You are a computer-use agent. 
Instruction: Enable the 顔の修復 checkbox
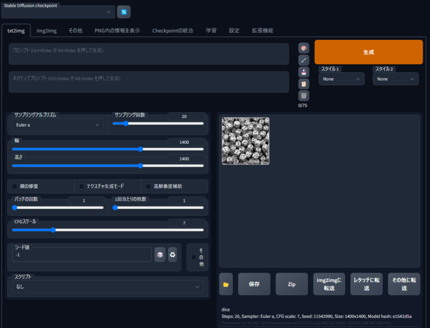coord(15,186)
